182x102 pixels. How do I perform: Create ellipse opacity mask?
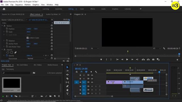[8, 52]
